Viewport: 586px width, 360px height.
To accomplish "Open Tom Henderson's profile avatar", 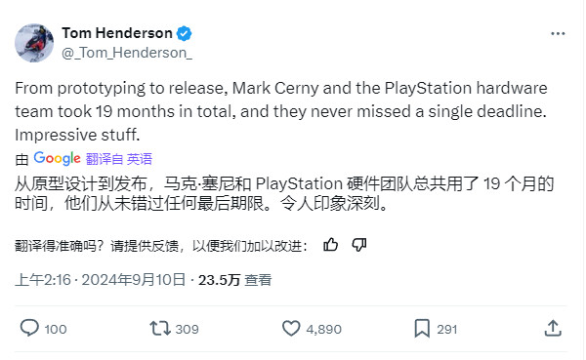I will (x=34, y=43).
